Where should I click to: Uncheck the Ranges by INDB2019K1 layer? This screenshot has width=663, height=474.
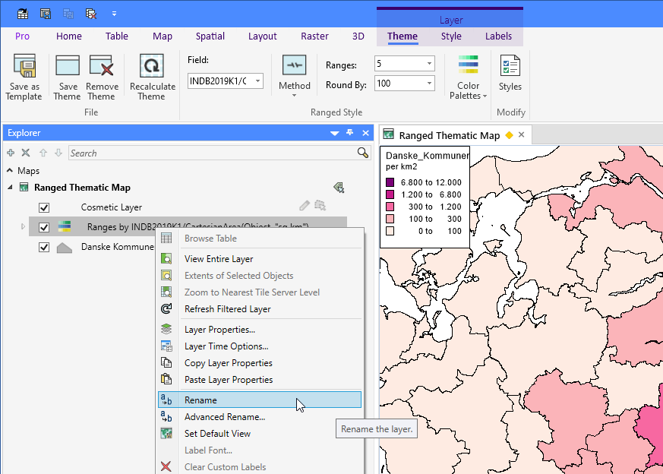[x=44, y=226]
